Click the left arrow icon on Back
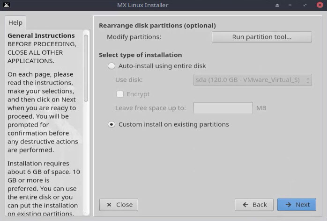 (245, 205)
